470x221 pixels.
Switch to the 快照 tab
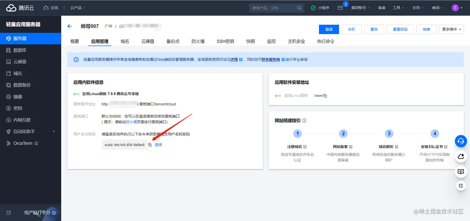[x=251, y=41]
